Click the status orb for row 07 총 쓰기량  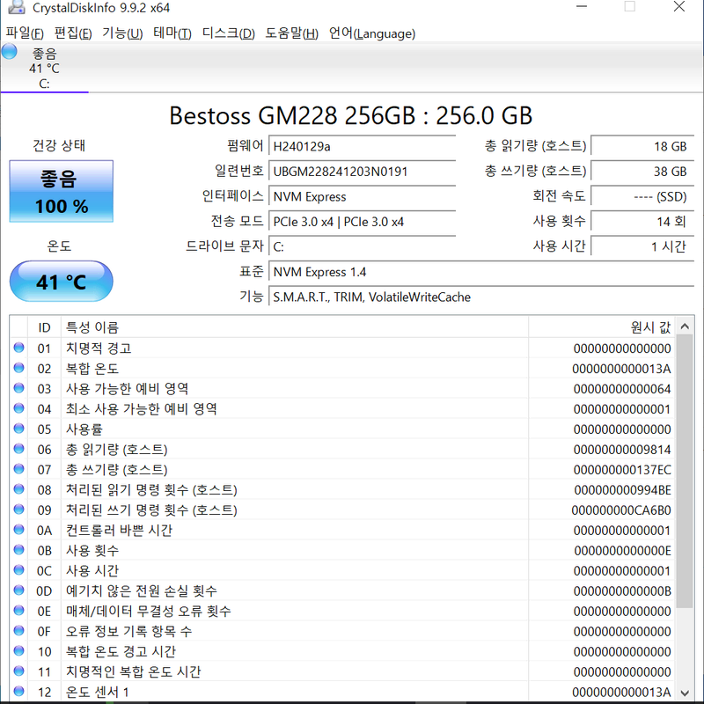pyautogui.click(x=18, y=469)
